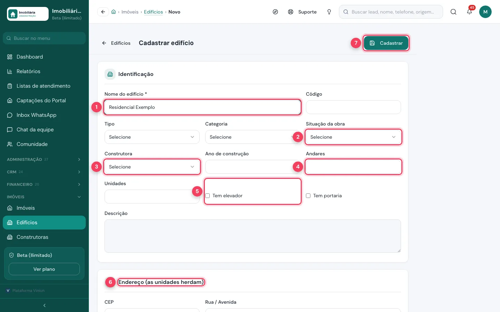This screenshot has width=500, height=312.
Task: Focus the Buscar no menu search box
Action: tap(44, 38)
